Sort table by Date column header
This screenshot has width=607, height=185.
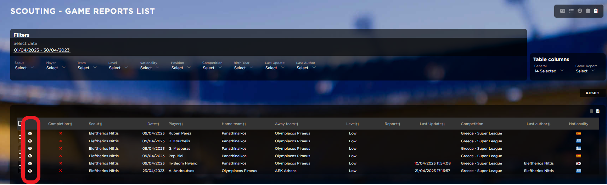153,124
